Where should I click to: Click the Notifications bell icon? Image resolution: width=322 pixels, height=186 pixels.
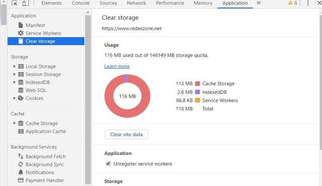point(21,172)
